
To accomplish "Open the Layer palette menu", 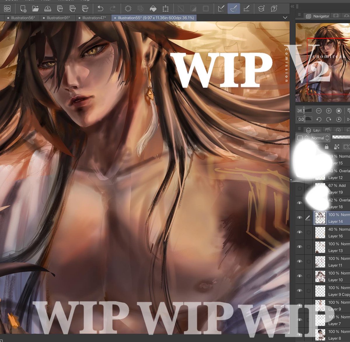I will 299,129.
